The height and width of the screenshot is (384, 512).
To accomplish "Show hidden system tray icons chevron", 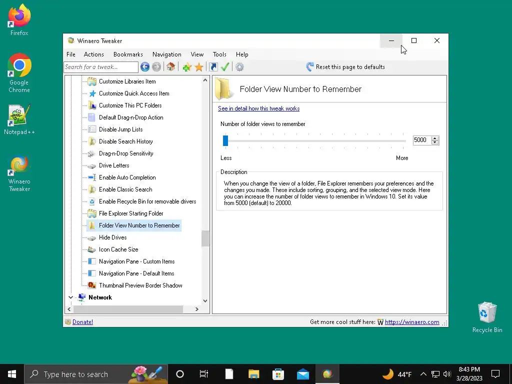I will [423, 374].
